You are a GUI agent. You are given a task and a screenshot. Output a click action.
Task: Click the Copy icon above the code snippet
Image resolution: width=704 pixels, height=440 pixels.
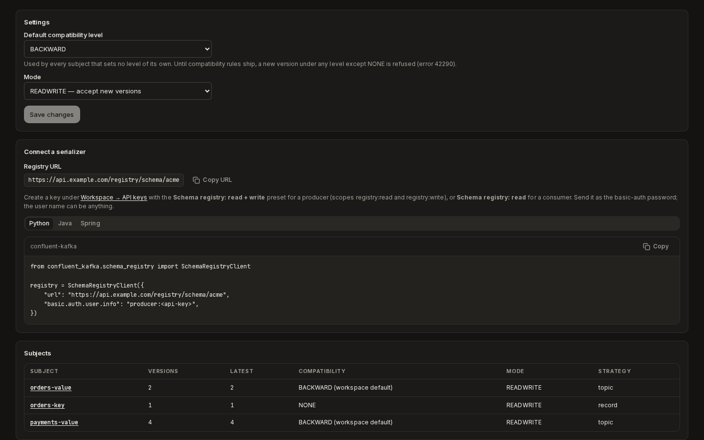point(646,247)
